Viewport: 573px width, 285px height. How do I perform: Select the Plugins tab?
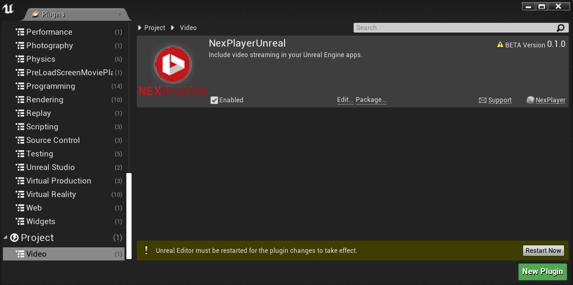point(75,14)
